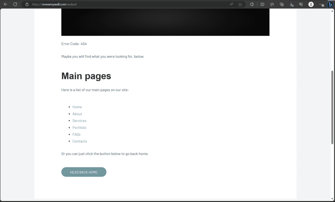Open Browser essentials heart icon
Viewport: 335px width, 202px height.
pyautogui.click(x=301, y=4)
